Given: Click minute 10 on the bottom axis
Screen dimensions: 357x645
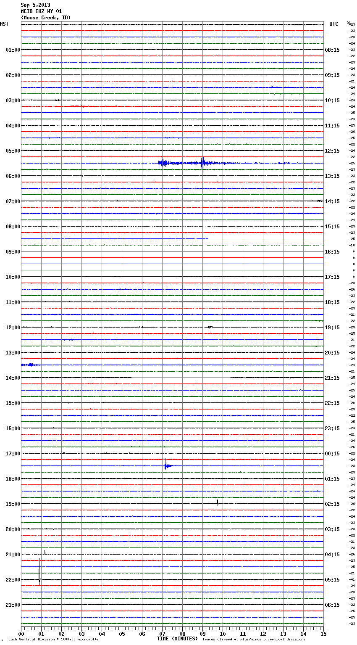Looking at the screenshot, I should click(223, 634).
